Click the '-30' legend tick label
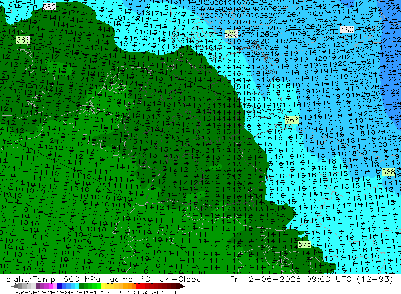The image size is (401, 294). (x=57, y=292)
